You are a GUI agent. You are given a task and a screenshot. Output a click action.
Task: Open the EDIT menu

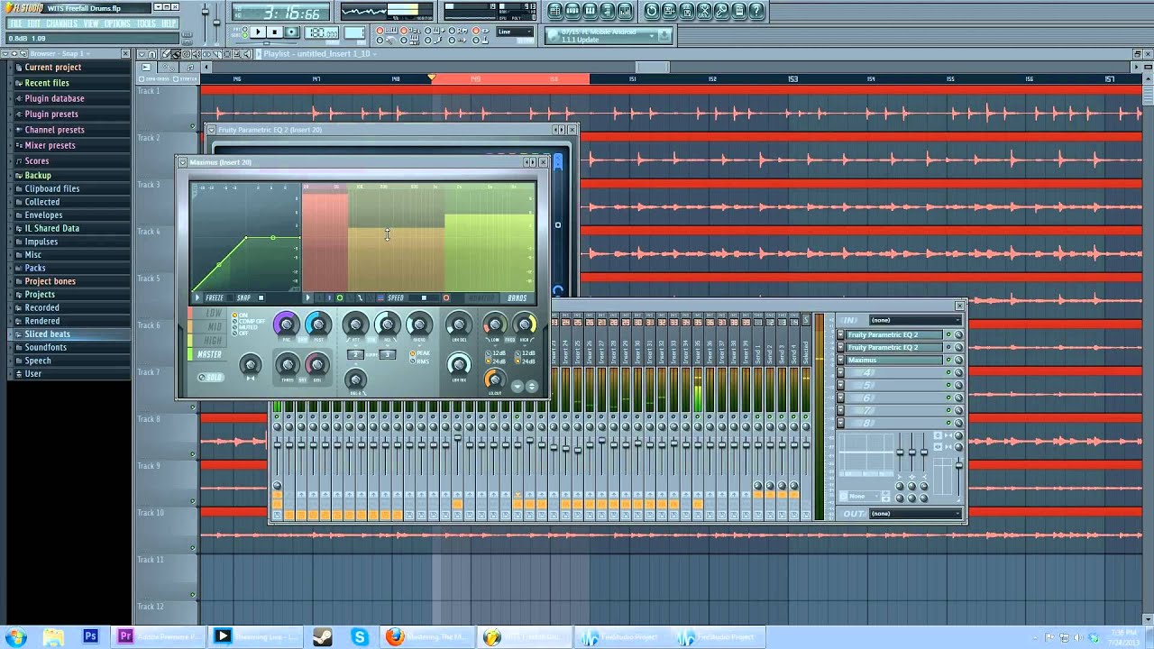(x=34, y=23)
